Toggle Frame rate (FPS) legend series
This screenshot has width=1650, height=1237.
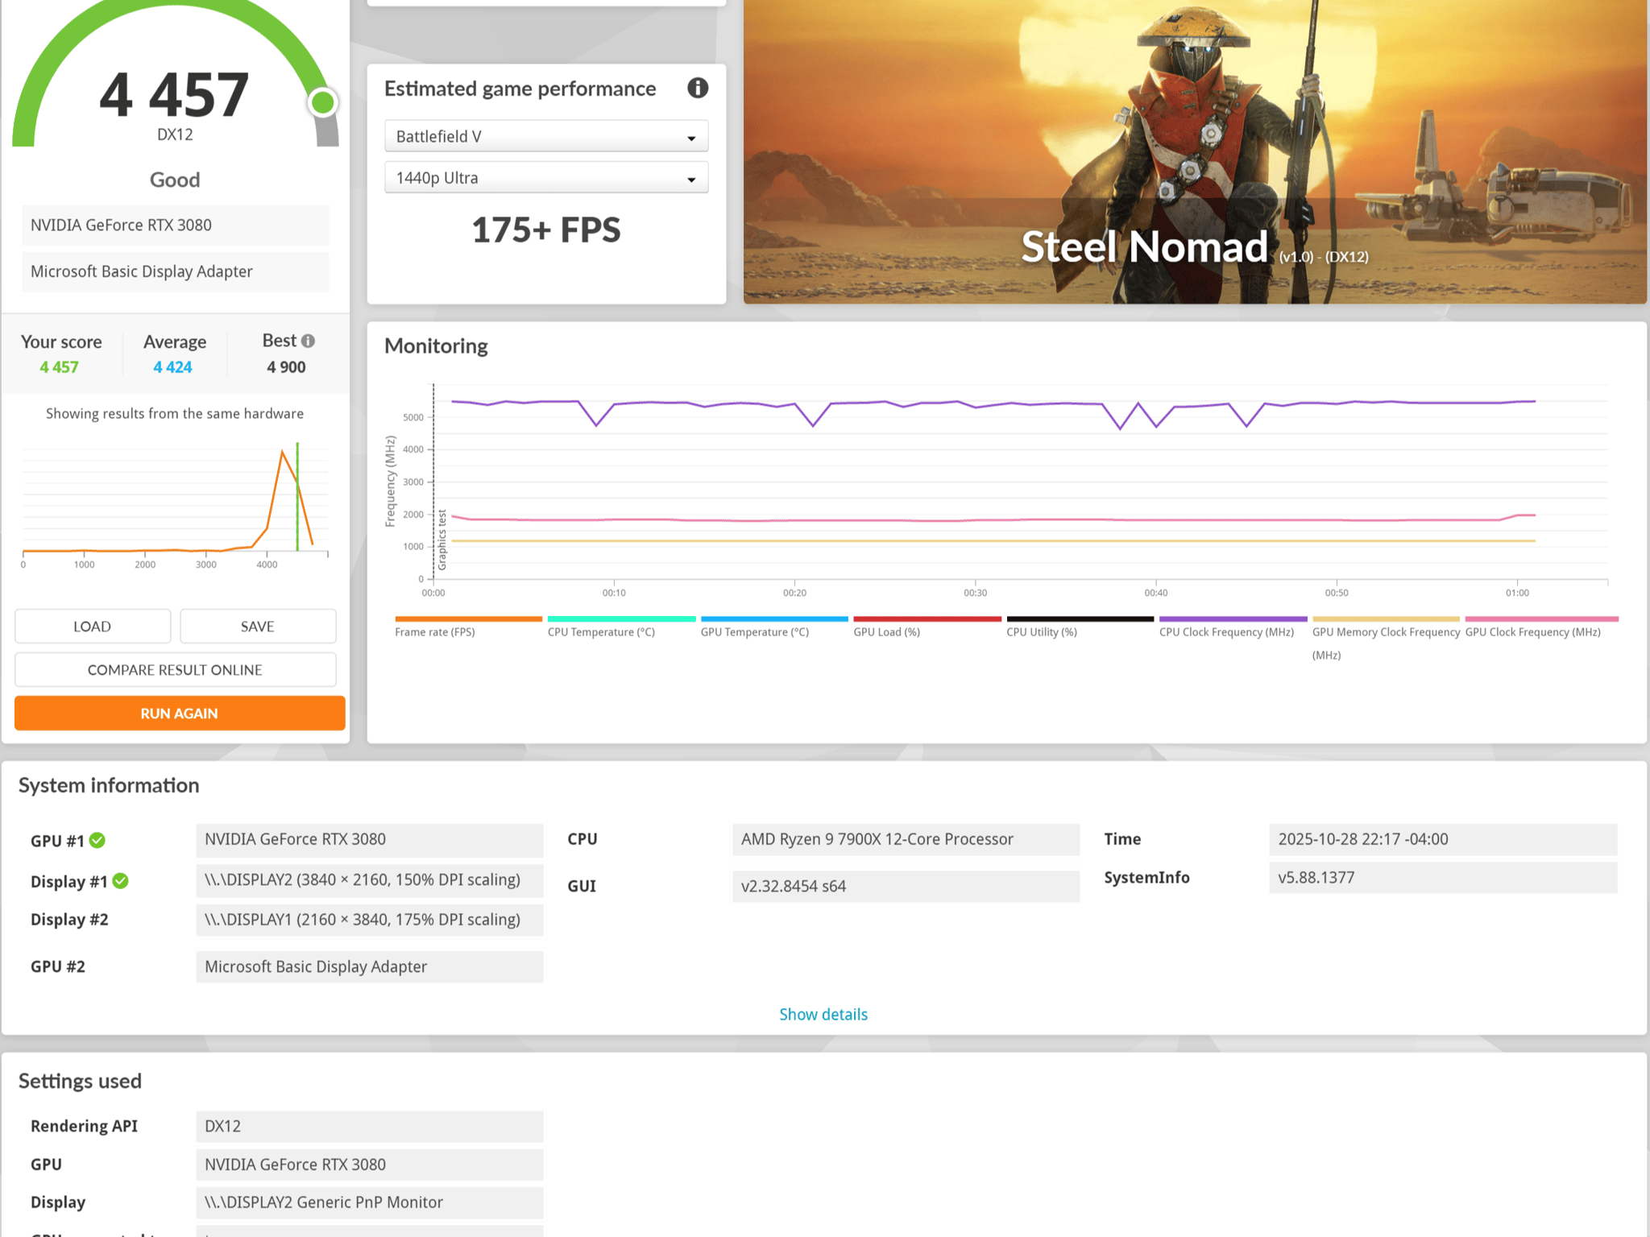468,627
